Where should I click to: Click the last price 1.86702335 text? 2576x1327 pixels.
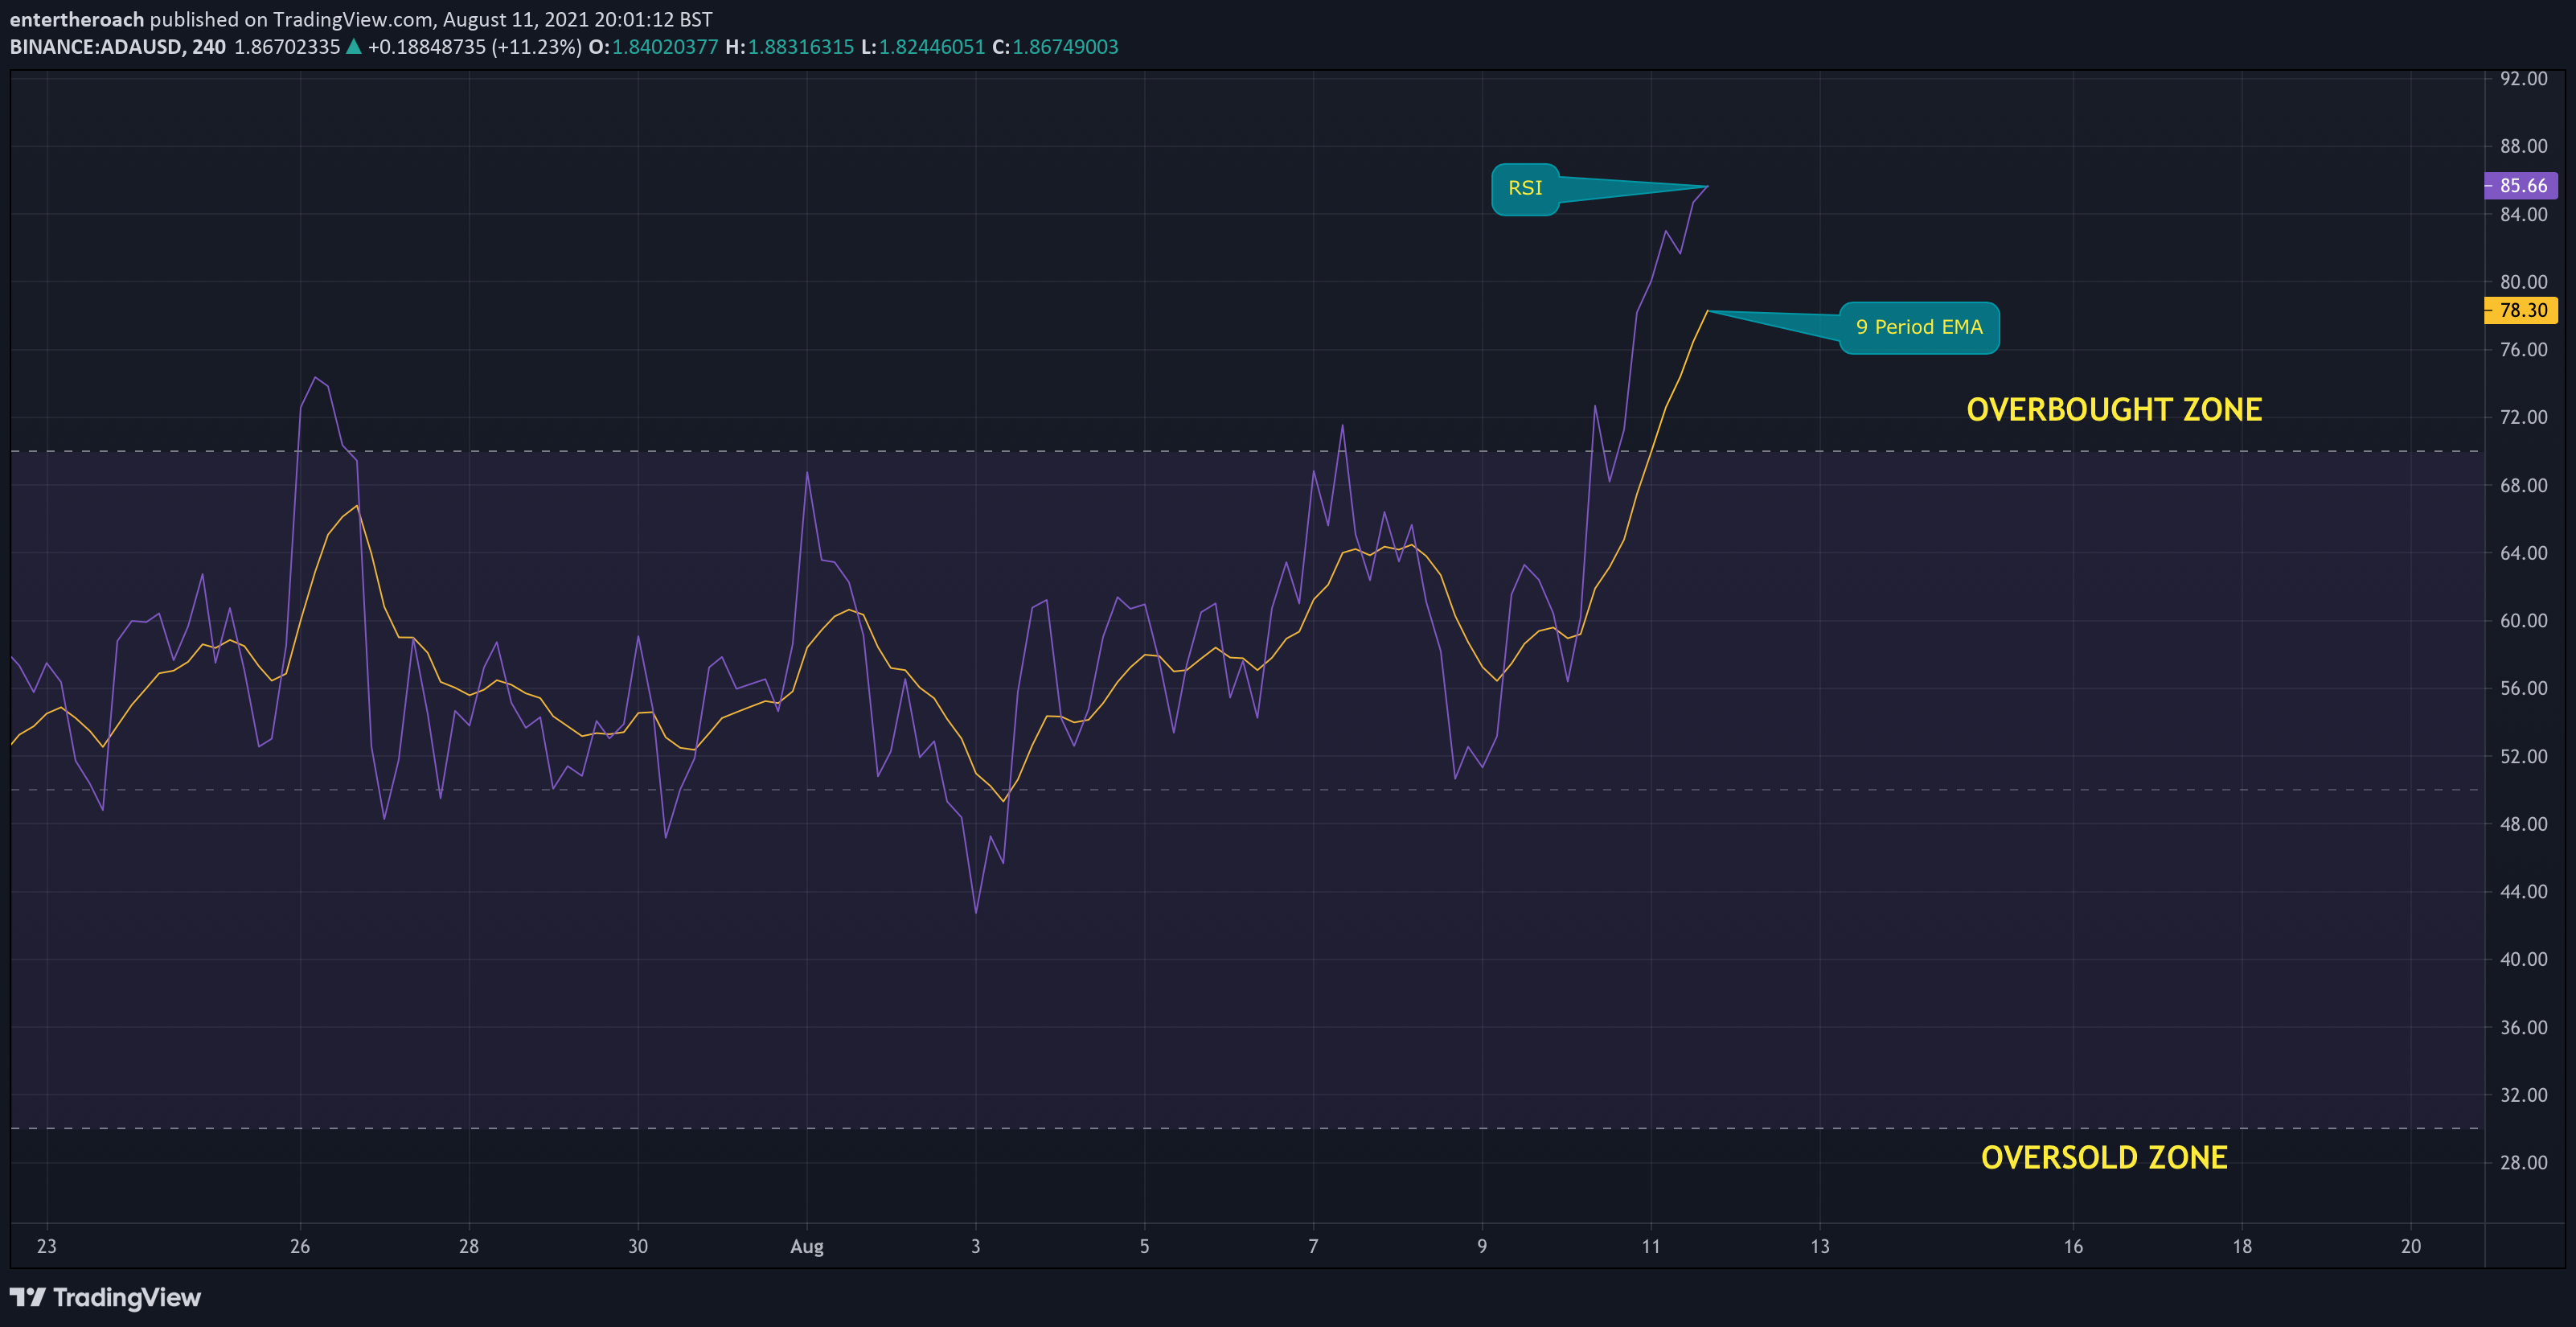pyautogui.click(x=287, y=47)
